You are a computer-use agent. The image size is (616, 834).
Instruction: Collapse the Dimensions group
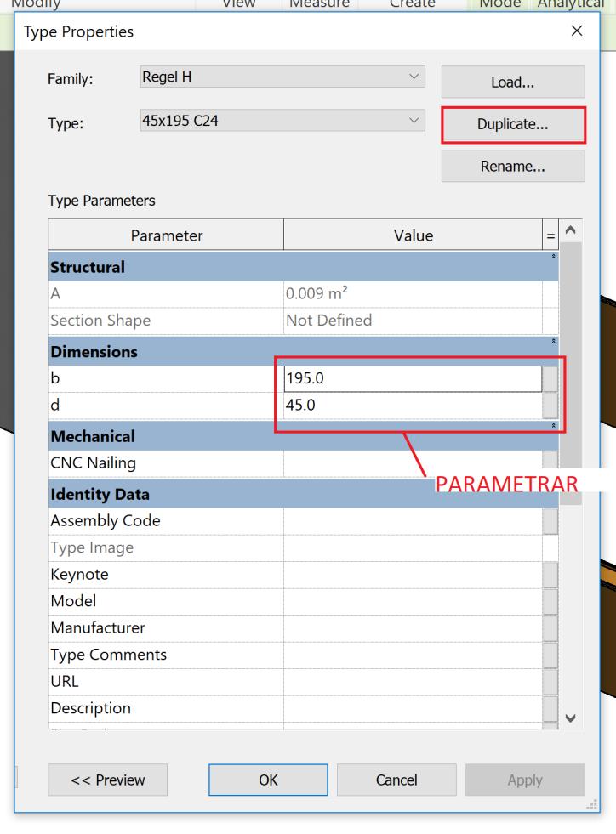(x=553, y=341)
